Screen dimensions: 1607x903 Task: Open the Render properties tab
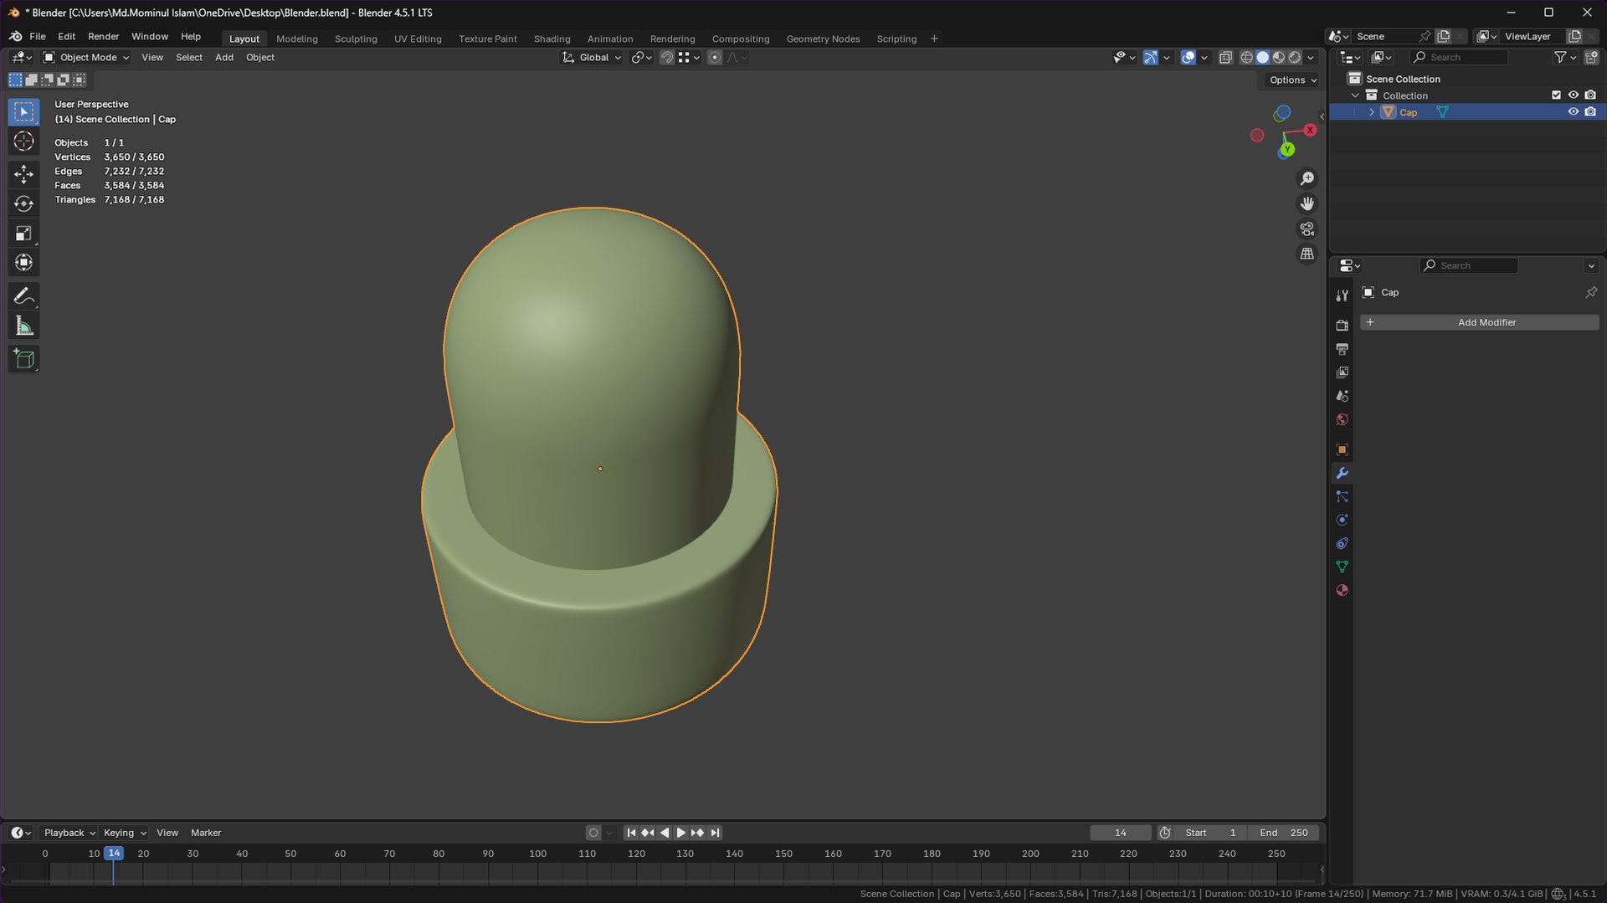[1342, 325]
